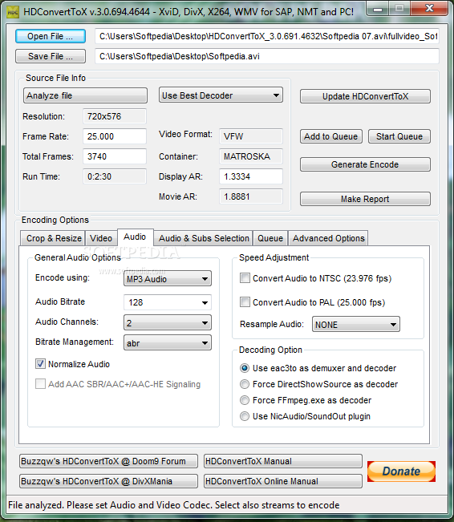Select Use NicAudio/SoundOut plugin option
This screenshot has width=454, height=522.
point(245,416)
